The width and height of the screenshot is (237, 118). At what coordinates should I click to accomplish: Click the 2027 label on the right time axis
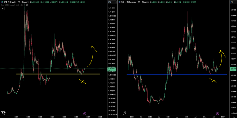pos(223,117)
